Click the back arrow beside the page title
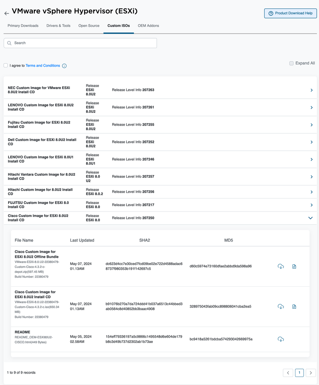 (7, 13)
